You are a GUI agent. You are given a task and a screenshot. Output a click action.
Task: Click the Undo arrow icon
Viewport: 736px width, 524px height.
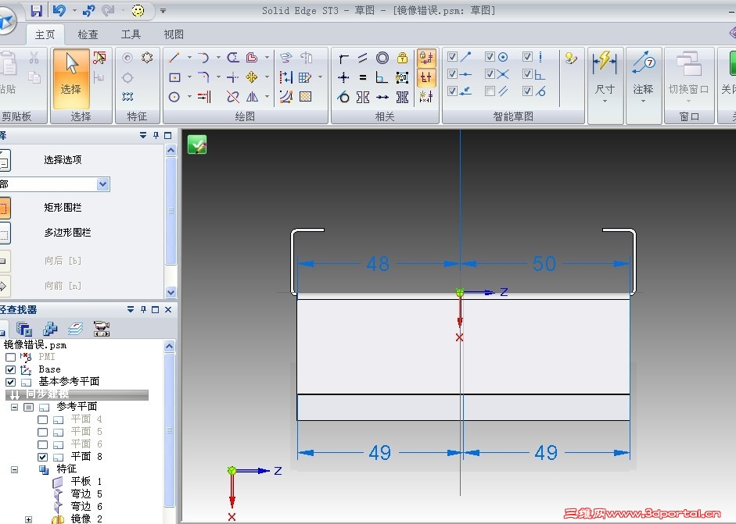coord(59,10)
